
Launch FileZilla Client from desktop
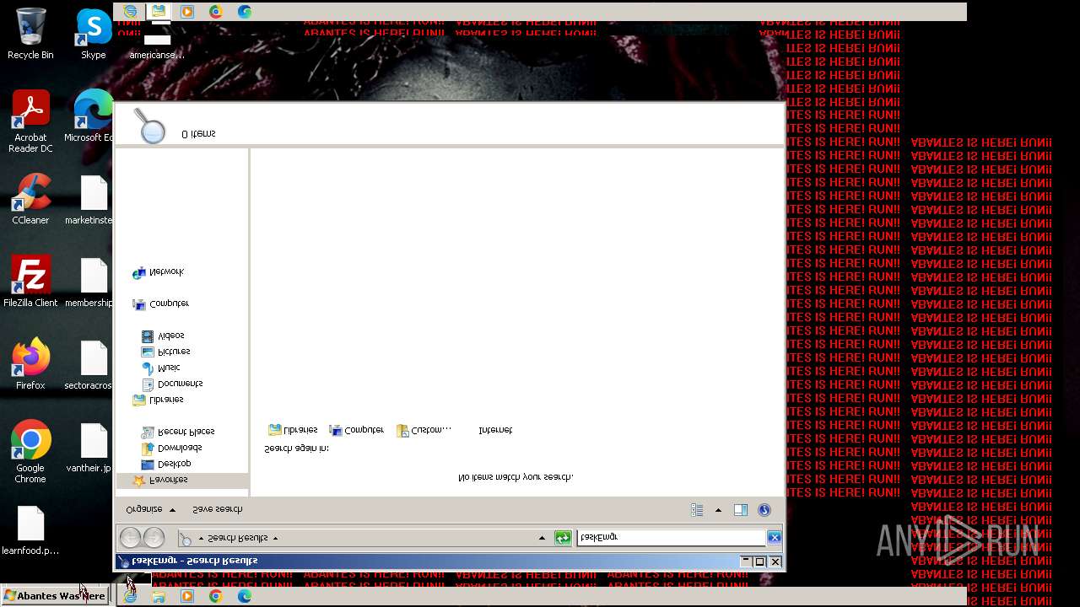[x=30, y=282]
